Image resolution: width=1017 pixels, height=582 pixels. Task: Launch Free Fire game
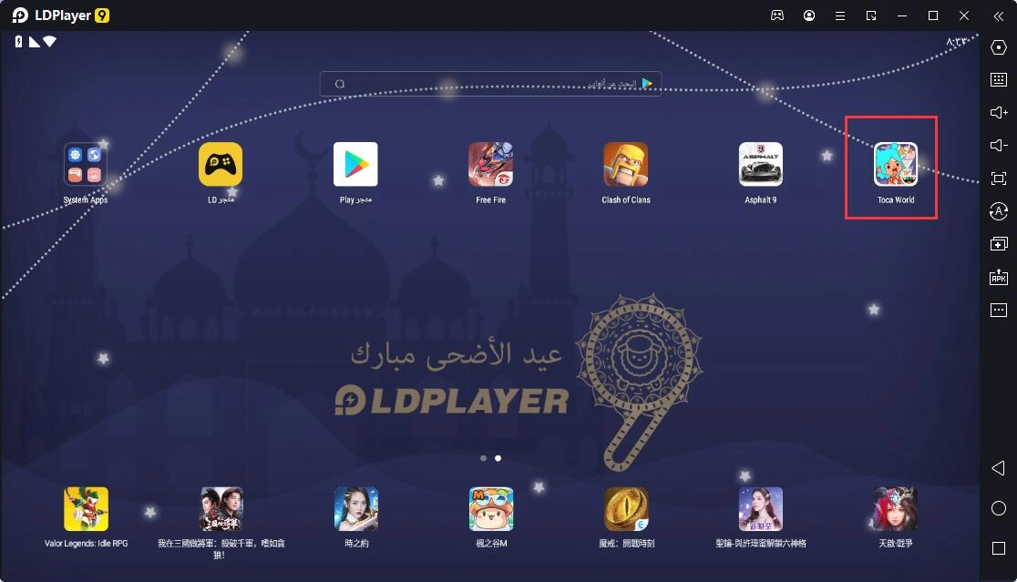pyautogui.click(x=491, y=164)
